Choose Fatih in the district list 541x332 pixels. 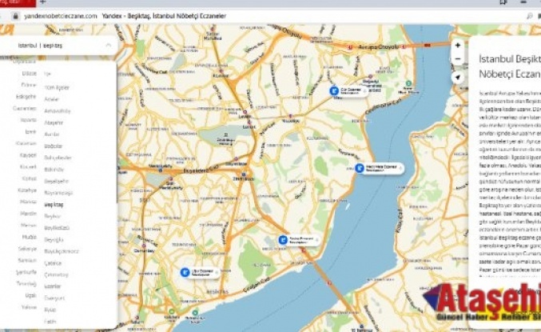[50, 322]
